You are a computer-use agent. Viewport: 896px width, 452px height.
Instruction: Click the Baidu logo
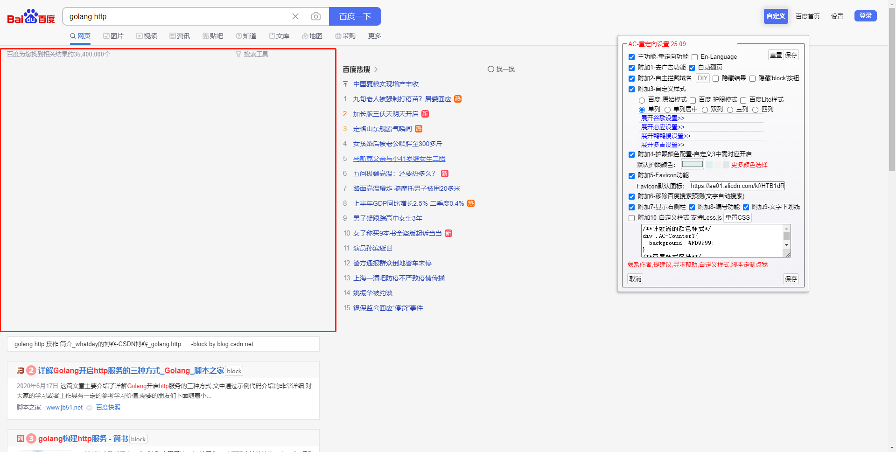pyautogui.click(x=30, y=15)
